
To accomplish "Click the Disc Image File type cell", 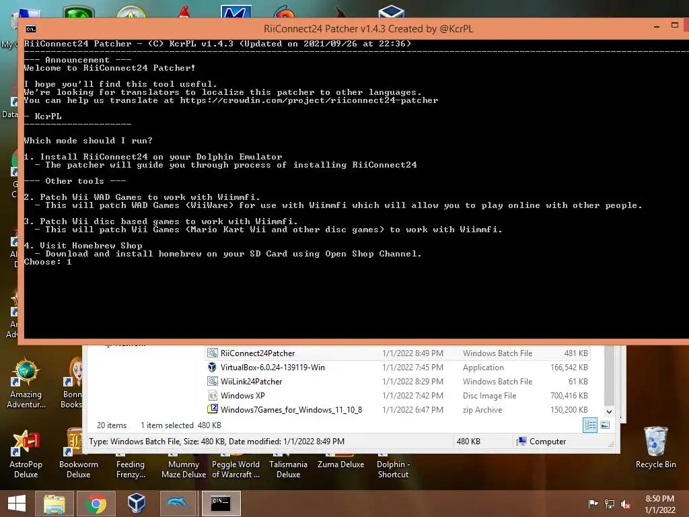I will (490, 395).
